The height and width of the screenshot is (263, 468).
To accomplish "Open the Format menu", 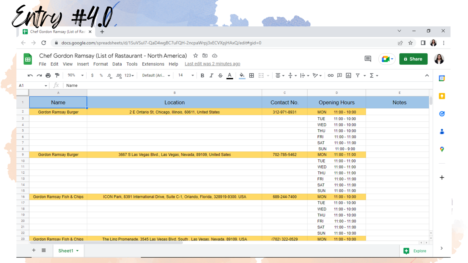I will 100,64.
